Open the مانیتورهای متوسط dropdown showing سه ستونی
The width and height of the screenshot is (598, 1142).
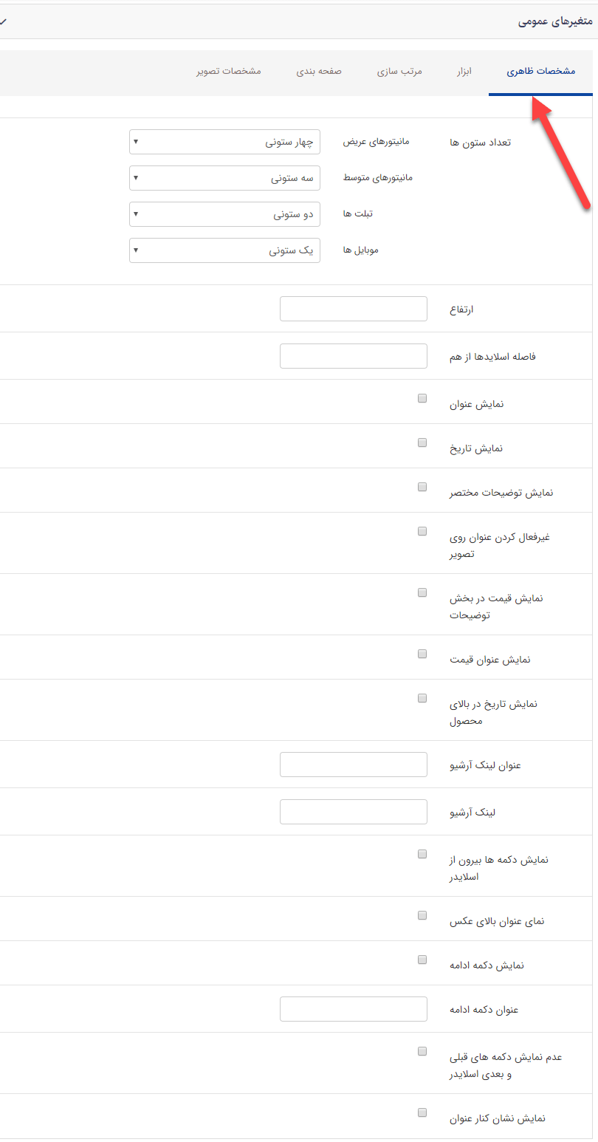224,178
